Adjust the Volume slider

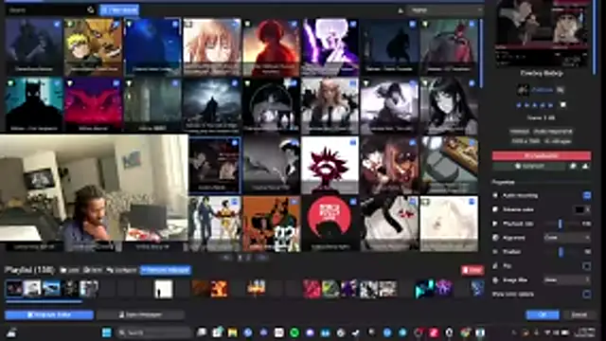(x=561, y=252)
